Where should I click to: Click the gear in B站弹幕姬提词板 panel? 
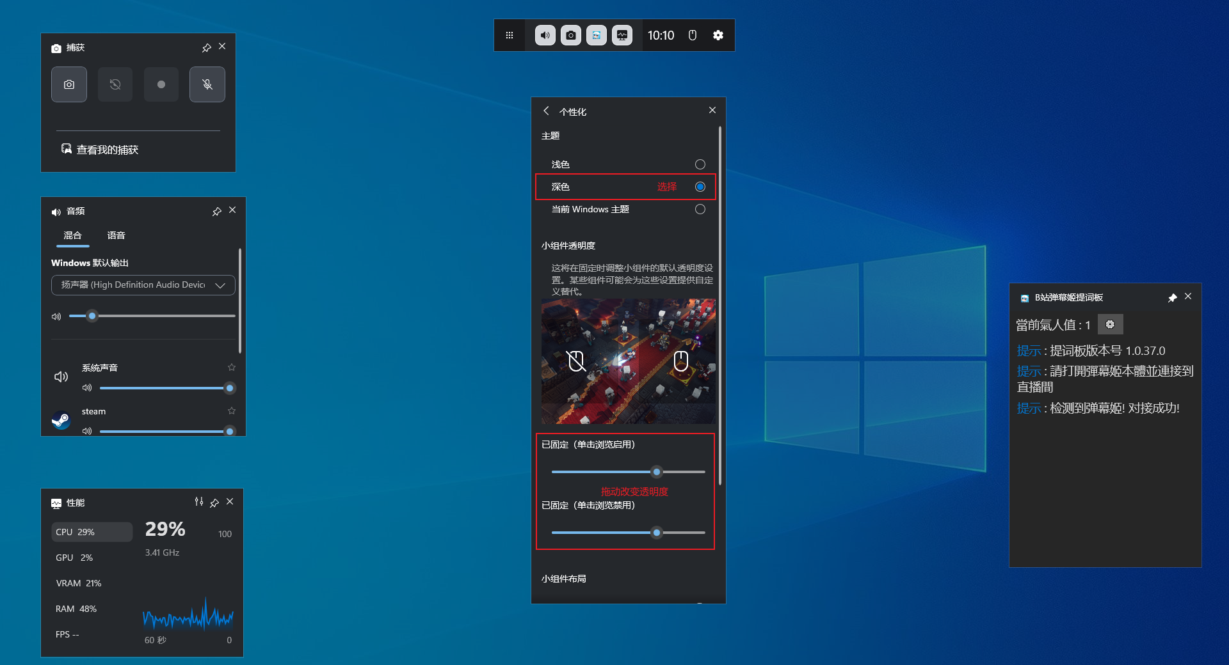point(1111,325)
